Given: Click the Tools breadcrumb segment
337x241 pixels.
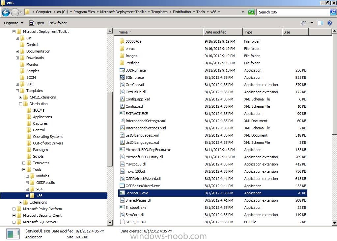Looking at the screenshot, I should pos(201,12).
